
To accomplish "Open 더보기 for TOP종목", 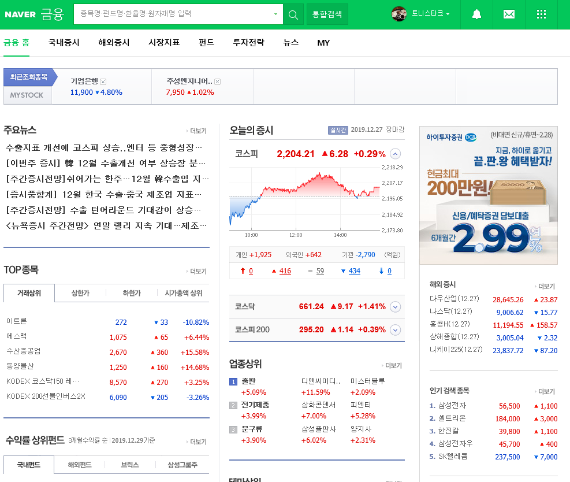I will [x=197, y=272].
